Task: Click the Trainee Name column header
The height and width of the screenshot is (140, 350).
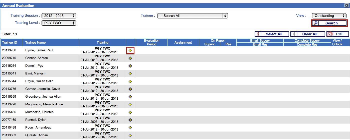Action: [36, 43]
